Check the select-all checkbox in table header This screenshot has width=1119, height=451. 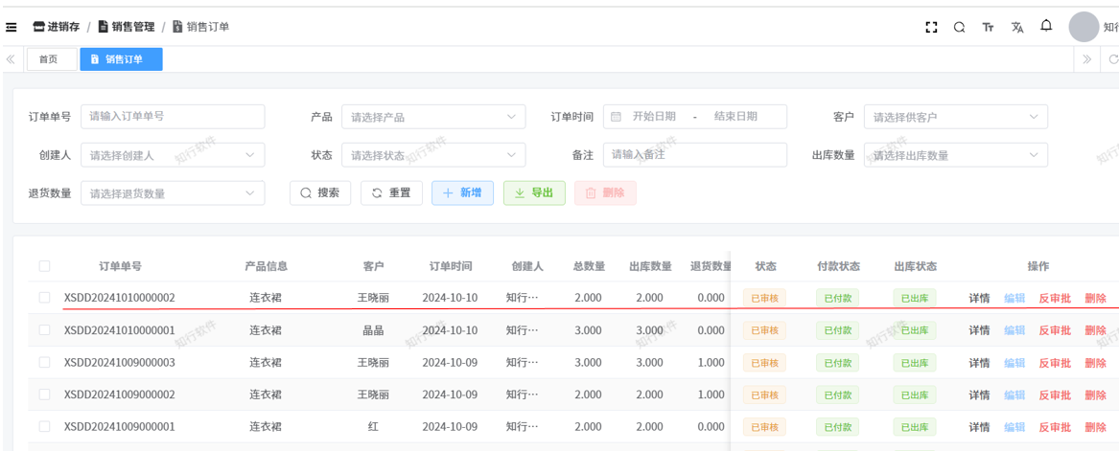pyautogui.click(x=44, y=266)
